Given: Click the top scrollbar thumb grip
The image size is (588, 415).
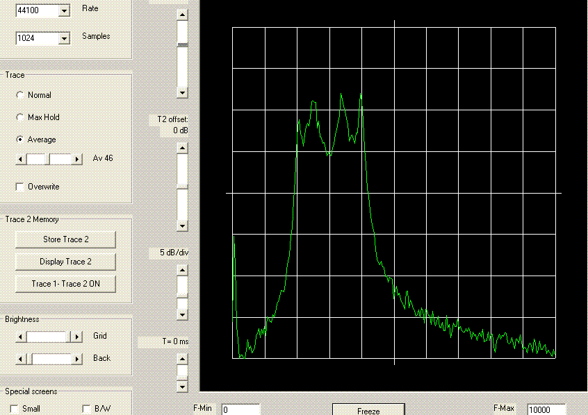Looking at the screenshot, I should pos(182,45).
